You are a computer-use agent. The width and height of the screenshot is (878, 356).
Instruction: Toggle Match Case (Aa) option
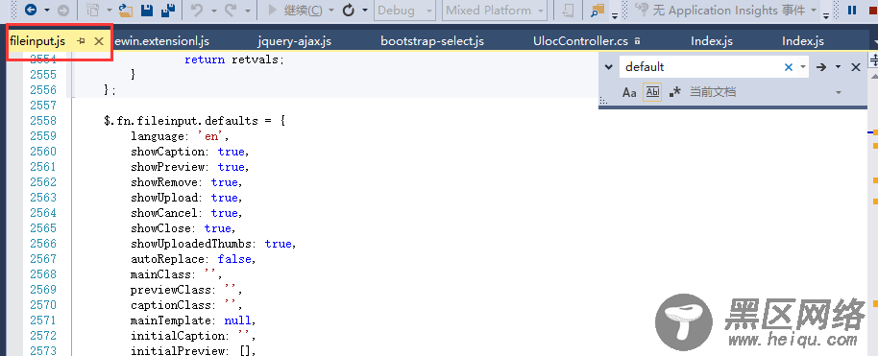pyautogui.click(x=629, y=92)
